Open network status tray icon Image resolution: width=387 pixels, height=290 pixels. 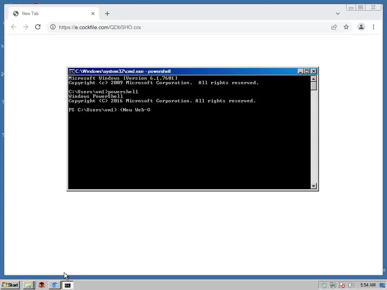pyautogui.click(x=333, y=285)
